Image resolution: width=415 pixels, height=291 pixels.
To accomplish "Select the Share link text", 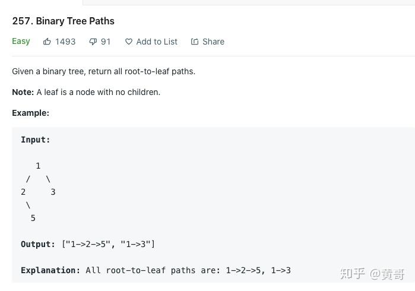I will 213,42.
